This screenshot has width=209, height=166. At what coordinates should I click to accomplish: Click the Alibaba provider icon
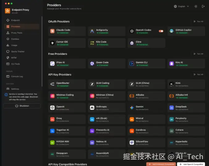point(132,96)
